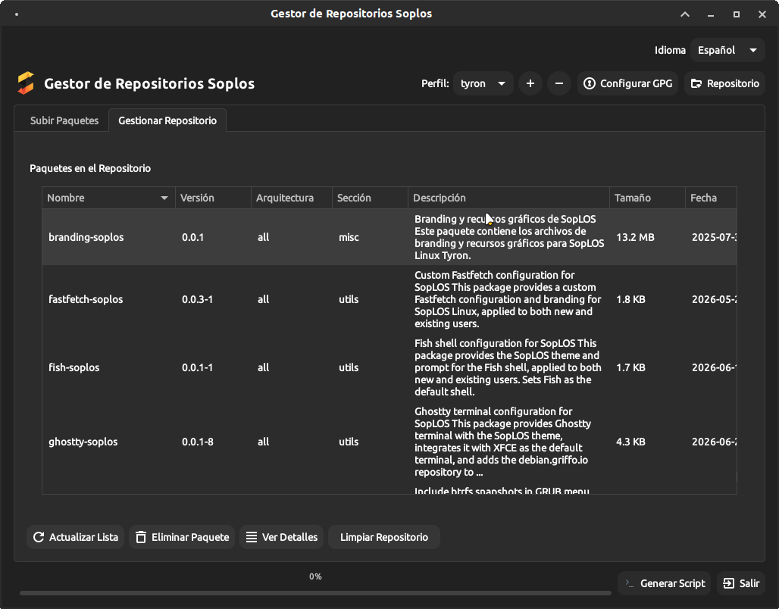Image resolution: width=779 pixels, height=609 pixels.
Task: Click the Generar Script button
Action: point(665,583)
